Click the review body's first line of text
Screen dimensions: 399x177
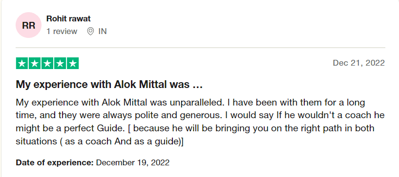tap(190, 103)
